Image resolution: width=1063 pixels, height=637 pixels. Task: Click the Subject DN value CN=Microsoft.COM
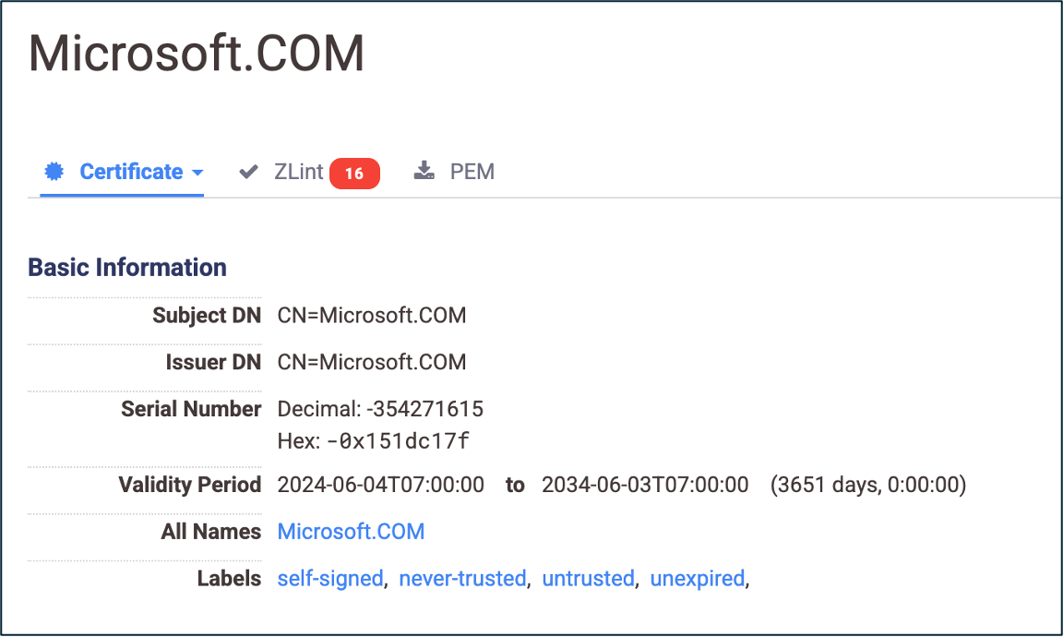(x=372, y=316)
